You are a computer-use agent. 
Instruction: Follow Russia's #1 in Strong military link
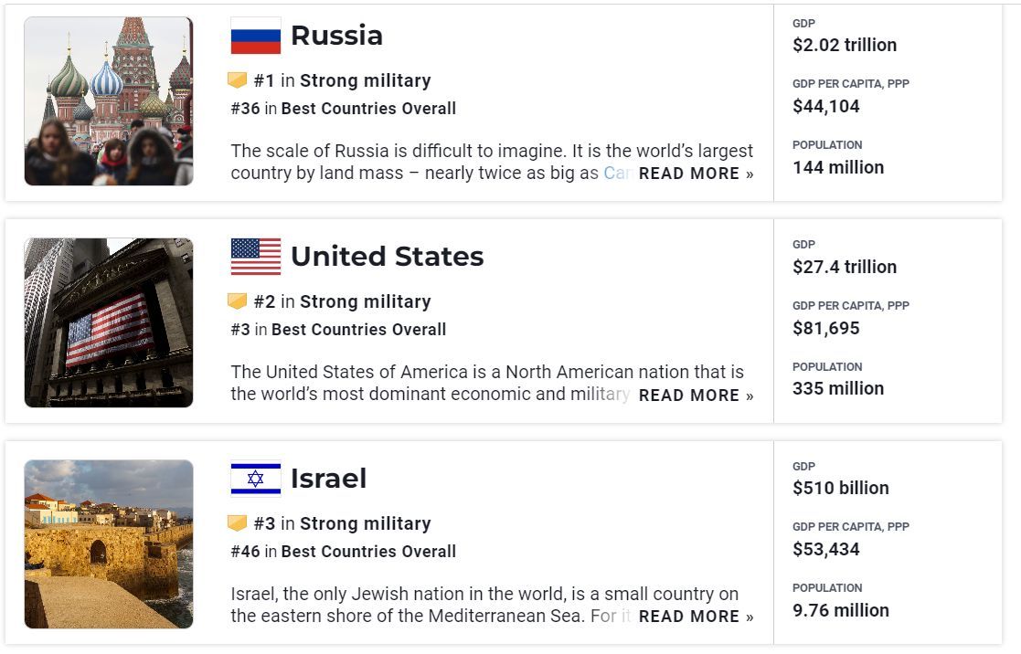pos(343,80)
